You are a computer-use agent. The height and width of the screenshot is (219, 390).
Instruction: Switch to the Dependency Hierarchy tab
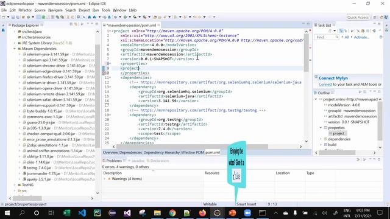point(161,153)
